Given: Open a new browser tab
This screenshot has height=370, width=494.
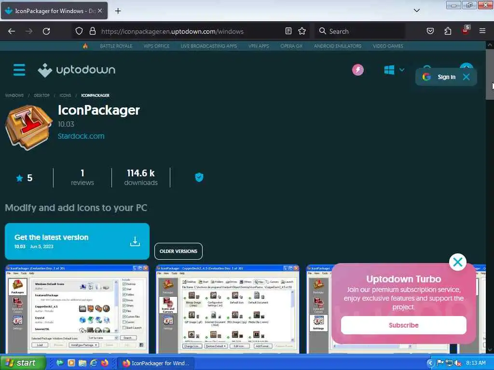Looking at the screenshot, I should (118, 11).
